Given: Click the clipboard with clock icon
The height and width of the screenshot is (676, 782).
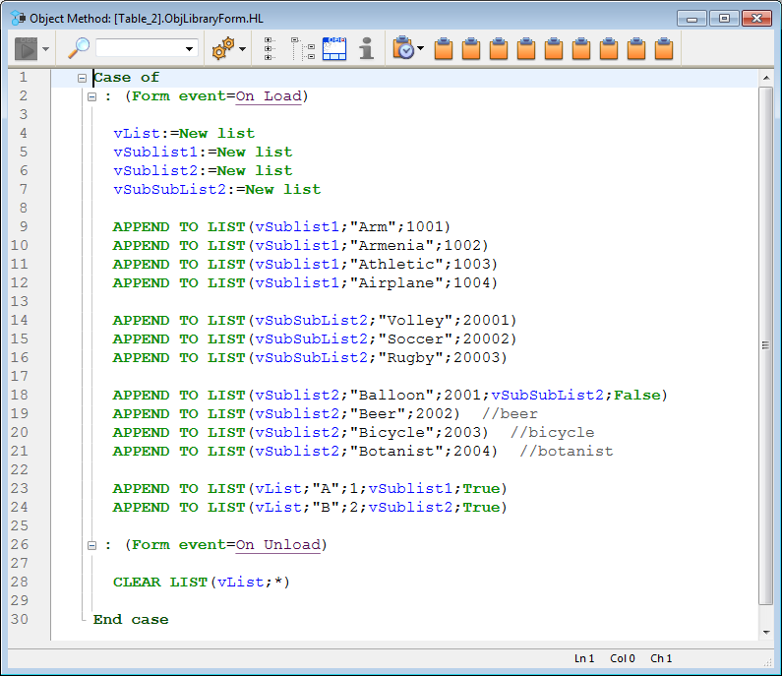Looking at the screenshot, I should [402, 48].
